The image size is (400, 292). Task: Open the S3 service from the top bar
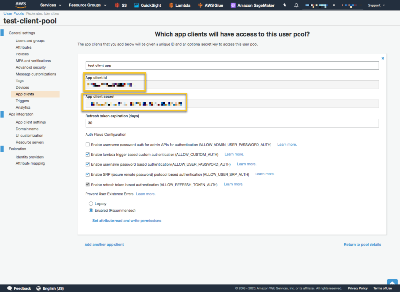(121, 5)
